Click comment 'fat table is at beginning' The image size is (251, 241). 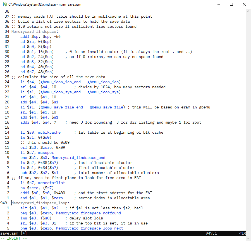(x=106, y=132)
